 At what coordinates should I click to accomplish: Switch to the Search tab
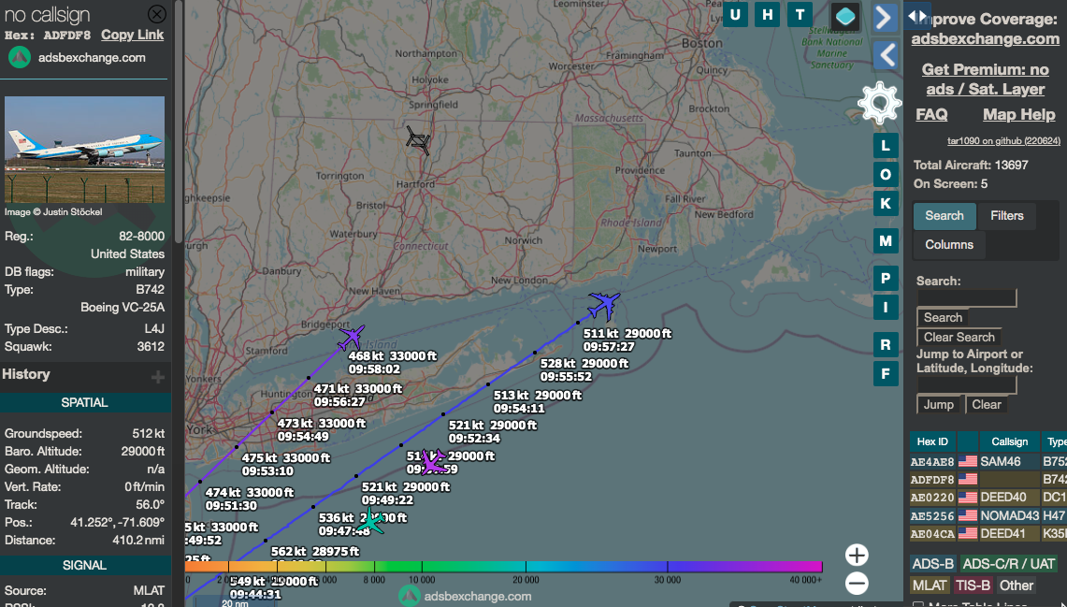[944, 216]
